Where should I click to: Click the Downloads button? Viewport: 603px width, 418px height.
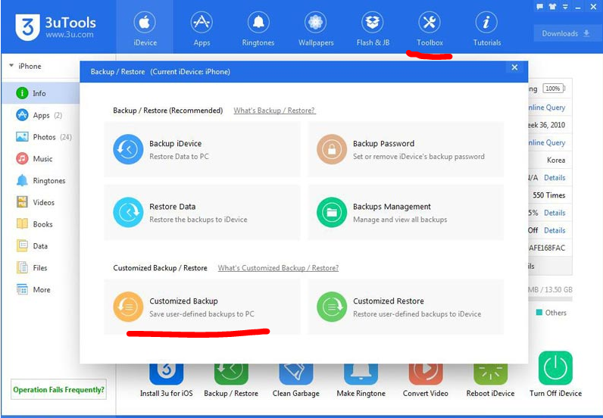click(x=565, y=33)
